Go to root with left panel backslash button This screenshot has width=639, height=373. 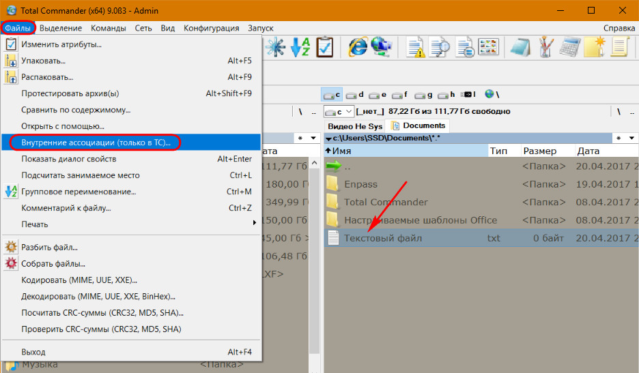[300, 112]
